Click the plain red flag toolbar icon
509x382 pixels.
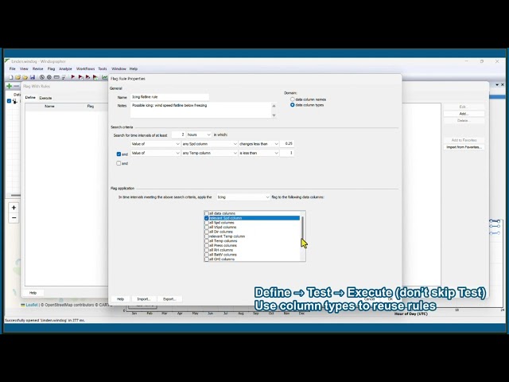(x=73, y=77)
